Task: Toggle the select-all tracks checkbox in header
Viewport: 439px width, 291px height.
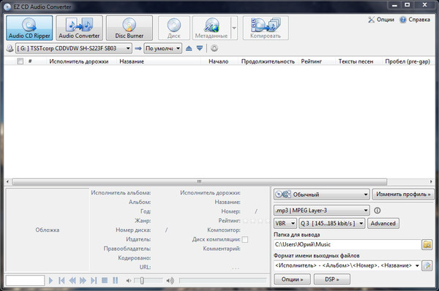Action: [20, 61]
